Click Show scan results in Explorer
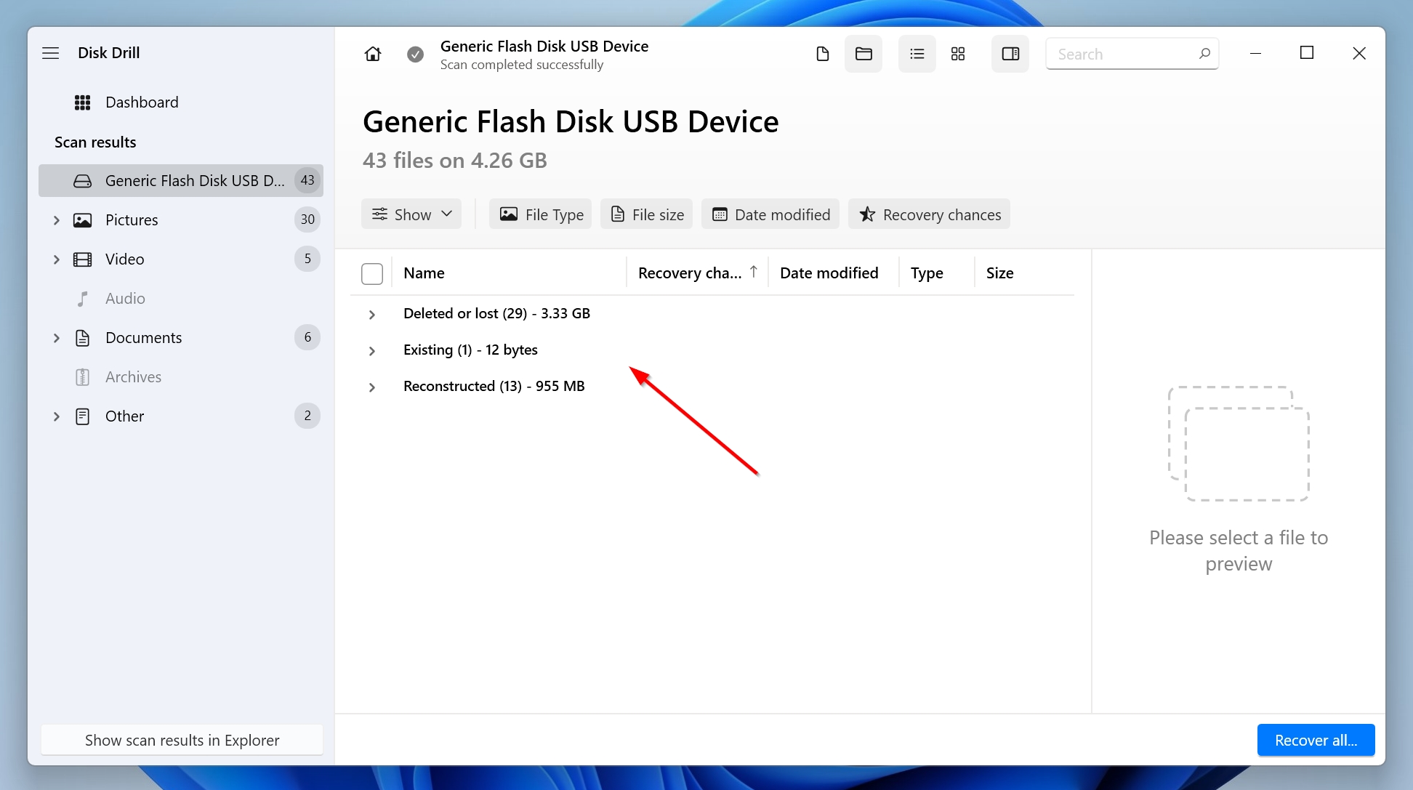1413x790 pixels. click(182, 740)
